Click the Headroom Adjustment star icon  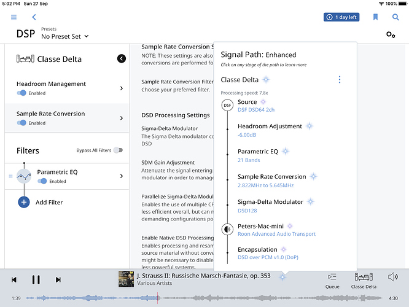coord(310,126)
